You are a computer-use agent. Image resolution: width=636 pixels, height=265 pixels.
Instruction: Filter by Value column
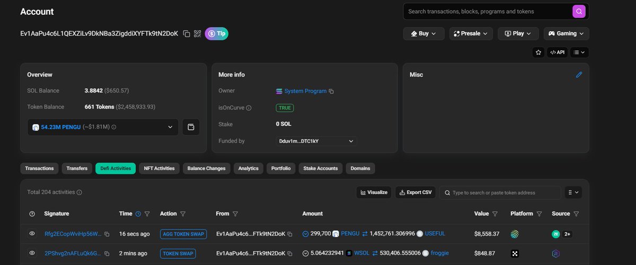(x=495, y=214)
